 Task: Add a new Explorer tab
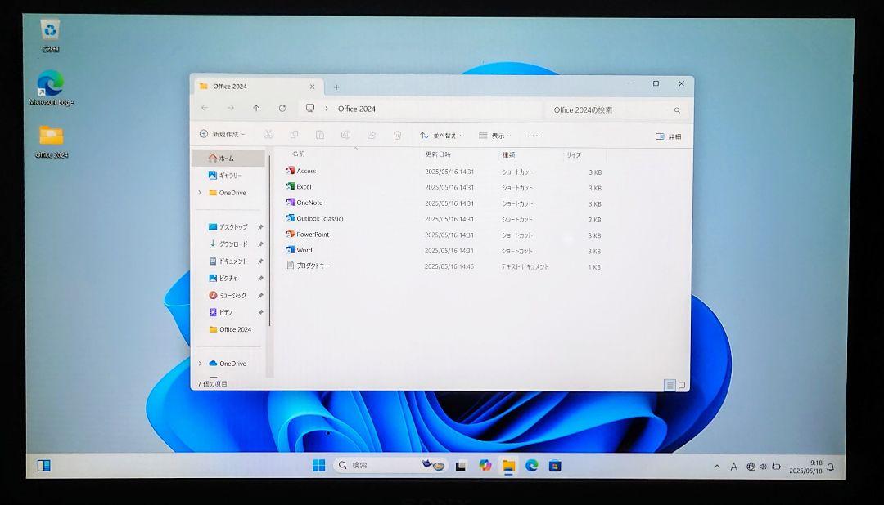[336, 87]
